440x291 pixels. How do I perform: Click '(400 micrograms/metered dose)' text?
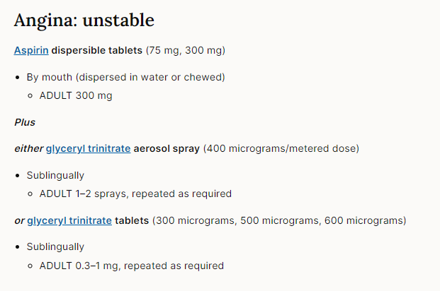pyautogui.click(x=281, y=148)
